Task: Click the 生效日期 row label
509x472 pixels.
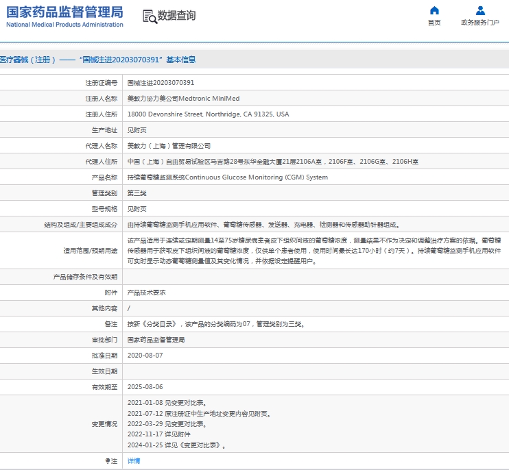Action: coord(104,371)
